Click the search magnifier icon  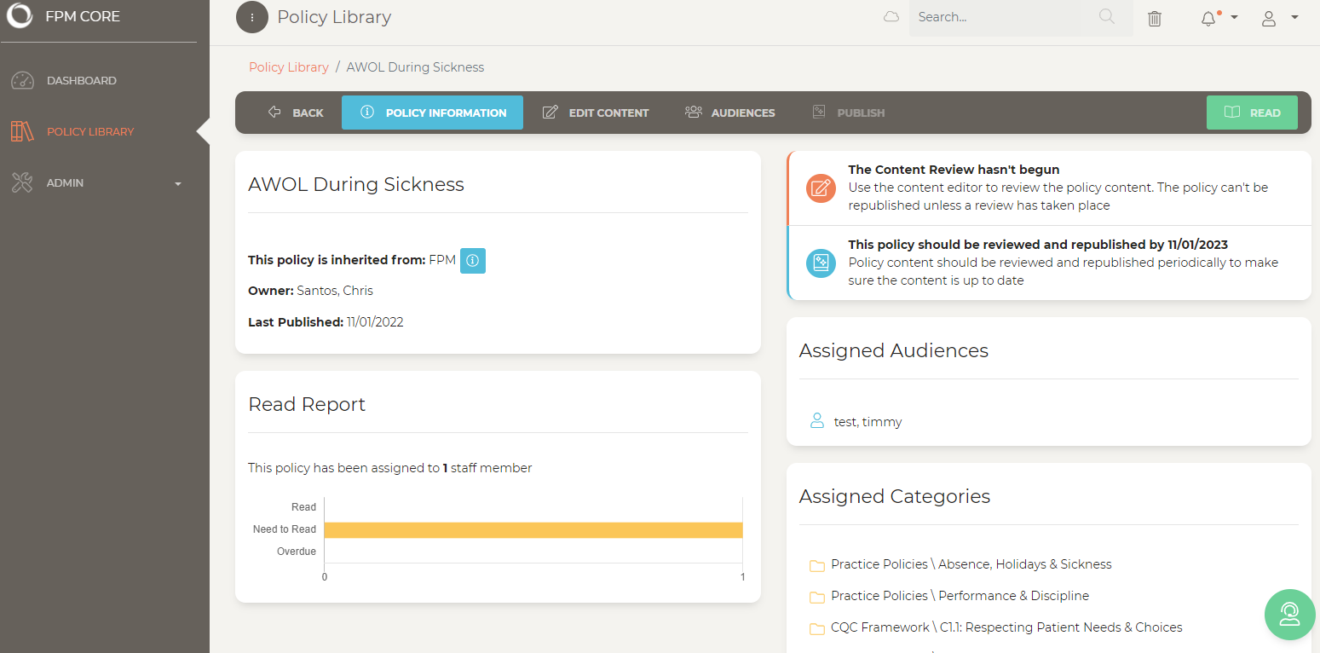coord(1107,17)
